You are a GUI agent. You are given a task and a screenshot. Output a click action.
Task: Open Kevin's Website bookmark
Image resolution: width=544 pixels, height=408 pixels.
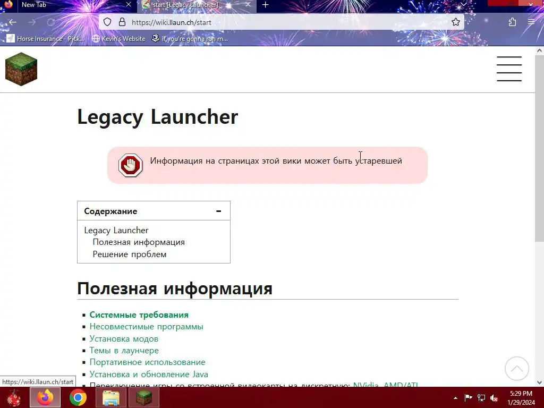[x=118, y=38]
